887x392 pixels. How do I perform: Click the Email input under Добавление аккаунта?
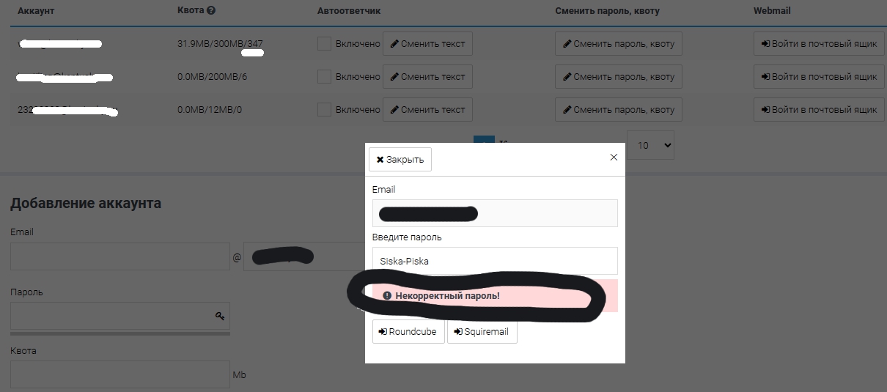pos(120,257)
